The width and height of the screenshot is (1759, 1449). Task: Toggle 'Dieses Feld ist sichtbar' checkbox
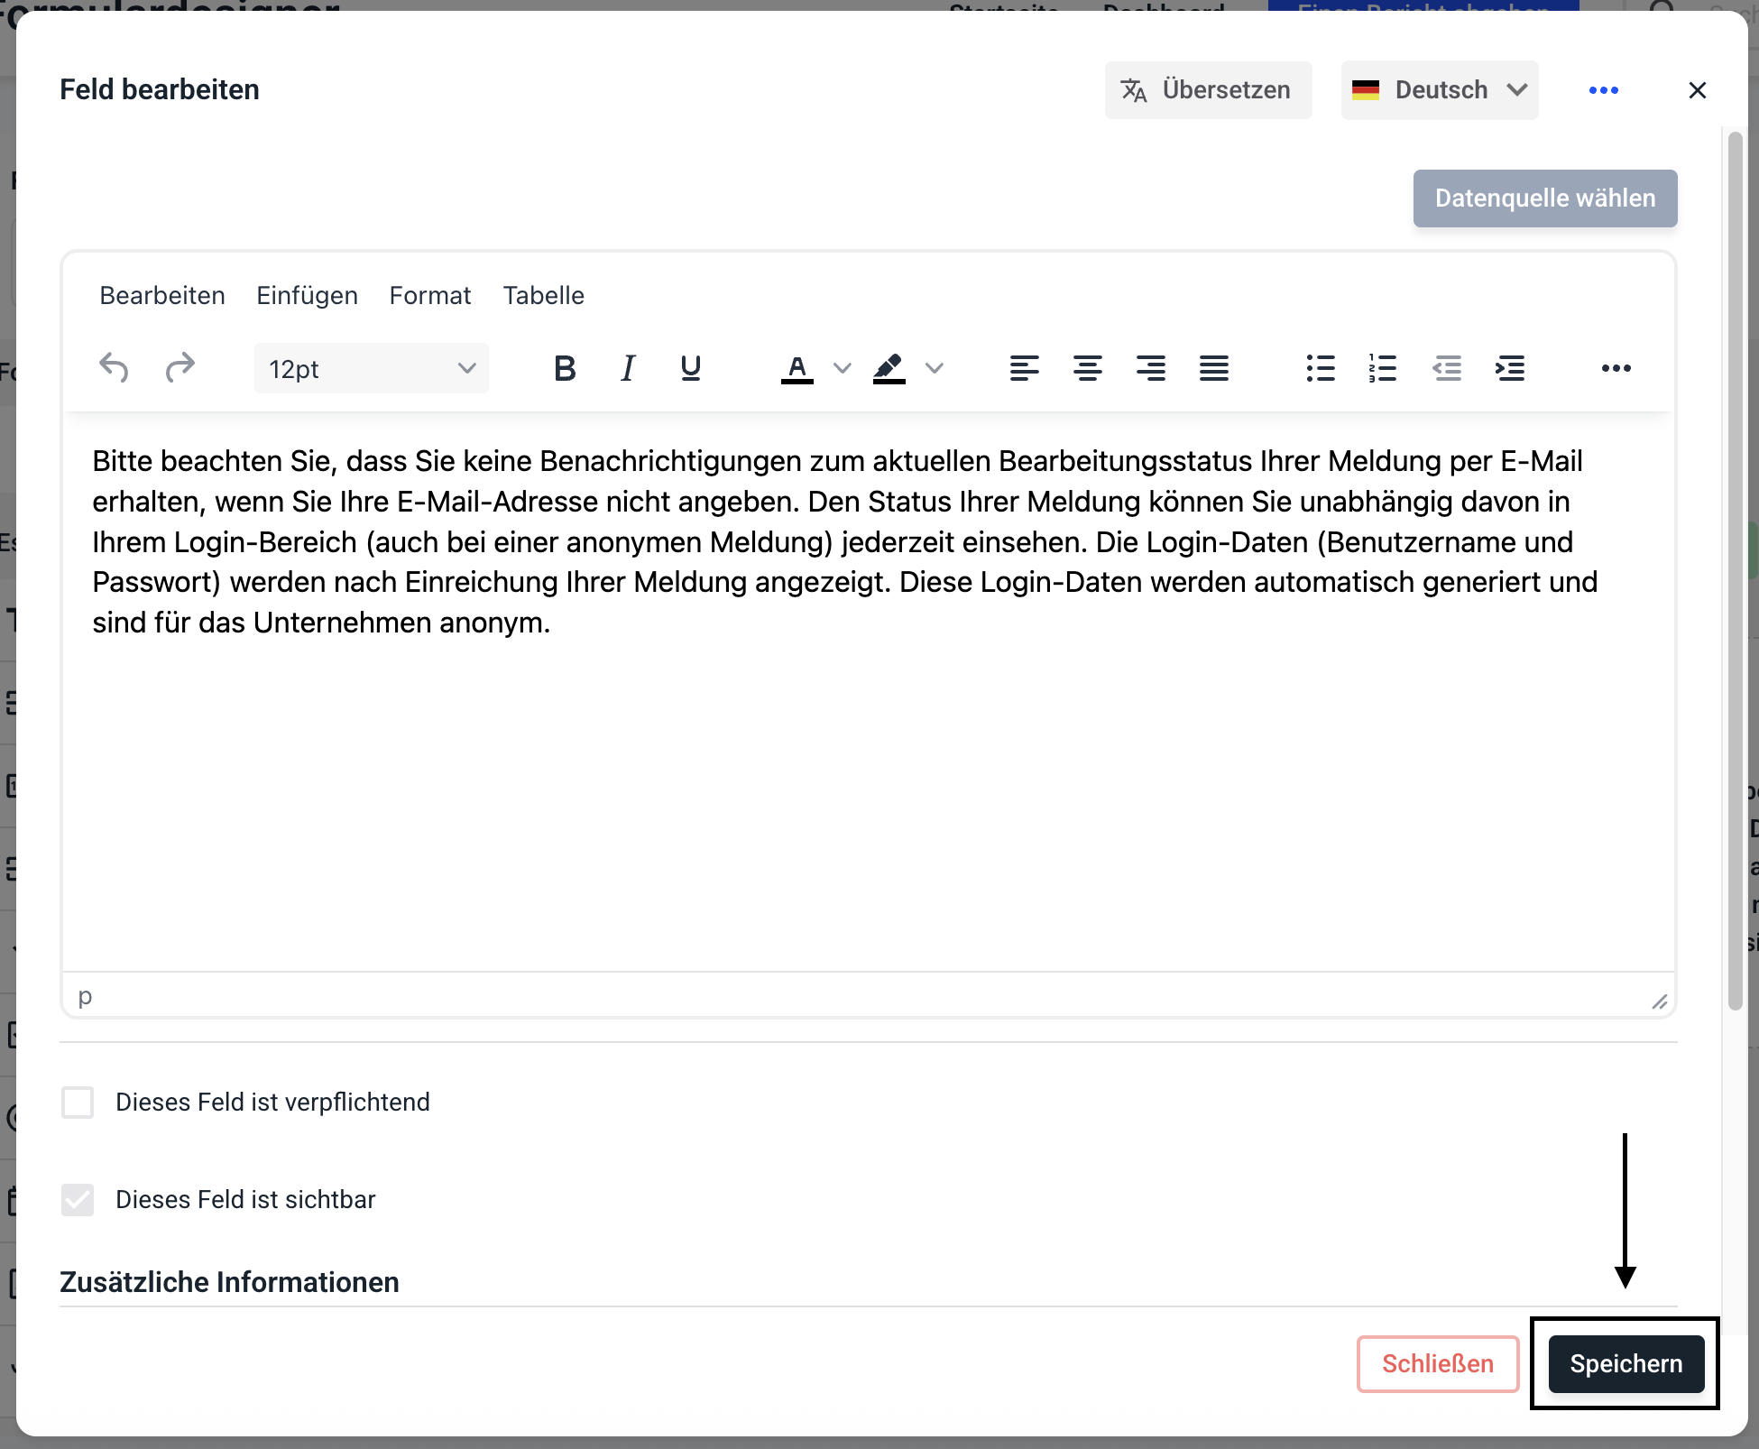point(78,1200)
